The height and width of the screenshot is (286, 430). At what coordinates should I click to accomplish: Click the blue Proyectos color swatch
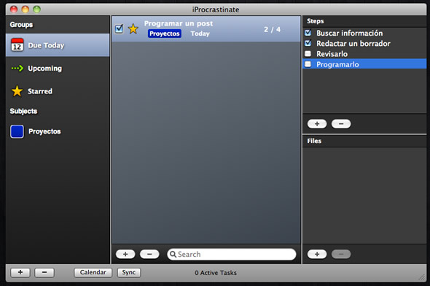(x=17, y=131)
